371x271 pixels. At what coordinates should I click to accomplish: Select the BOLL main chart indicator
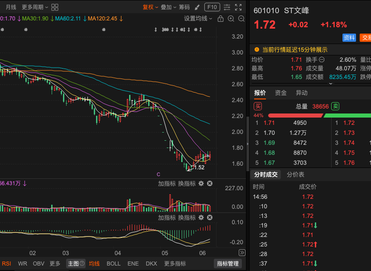[114, 264]
